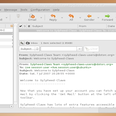
Task: Expand the Sender reply dropdown arrow
Action: 98,18
